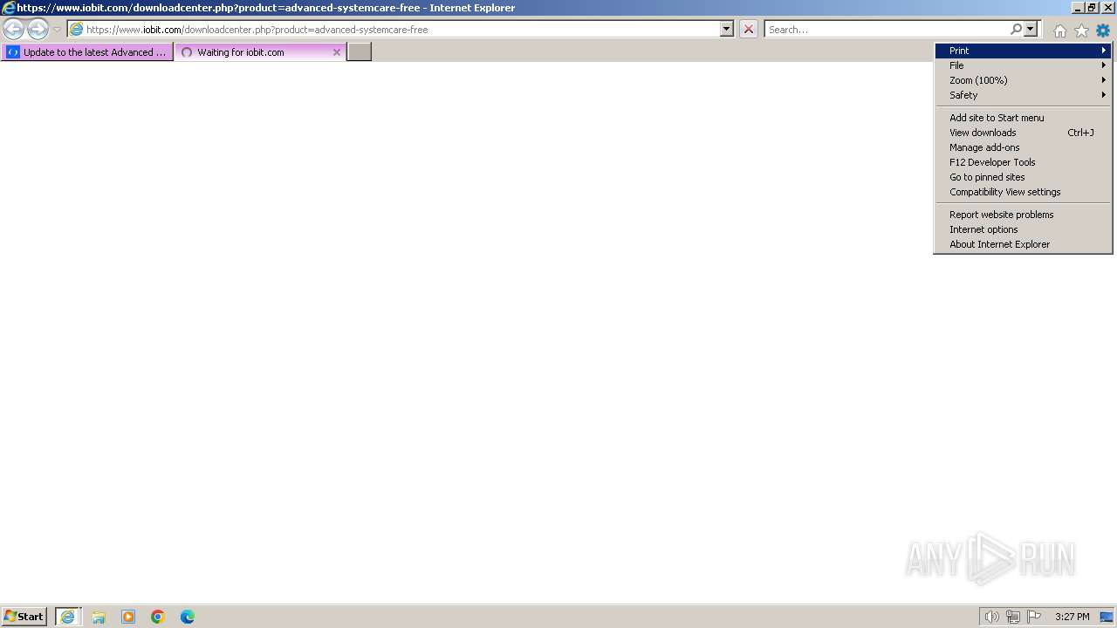Click the Tools gear icon
This screenshot has width=1117, height=628.
1103,31
